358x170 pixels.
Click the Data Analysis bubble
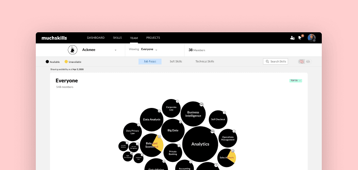[152, 119]
